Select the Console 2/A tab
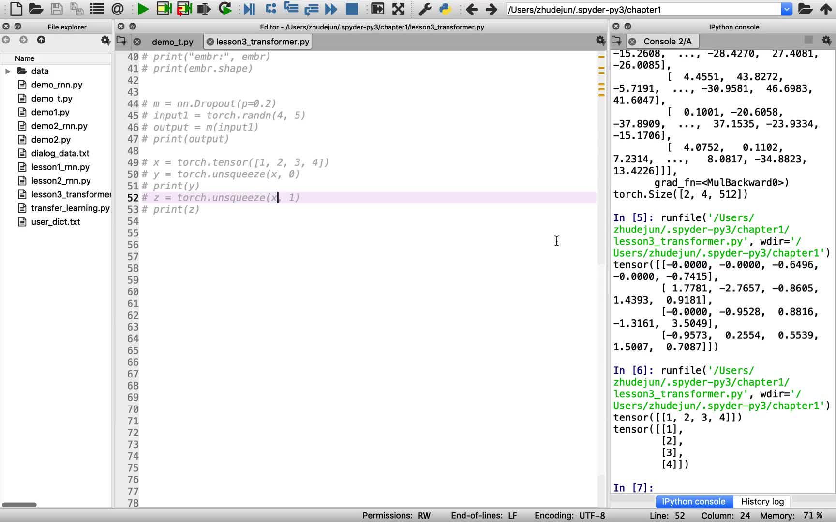The image size is (836, 522). pyautogui.click(x=667, y=42)
